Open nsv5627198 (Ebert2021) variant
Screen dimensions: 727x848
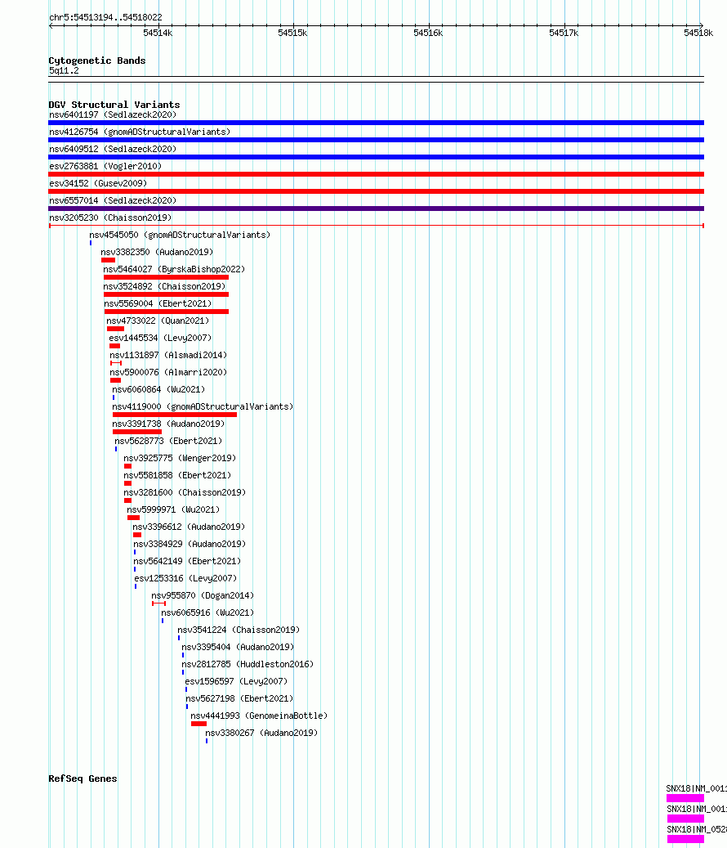coord(239,698)
